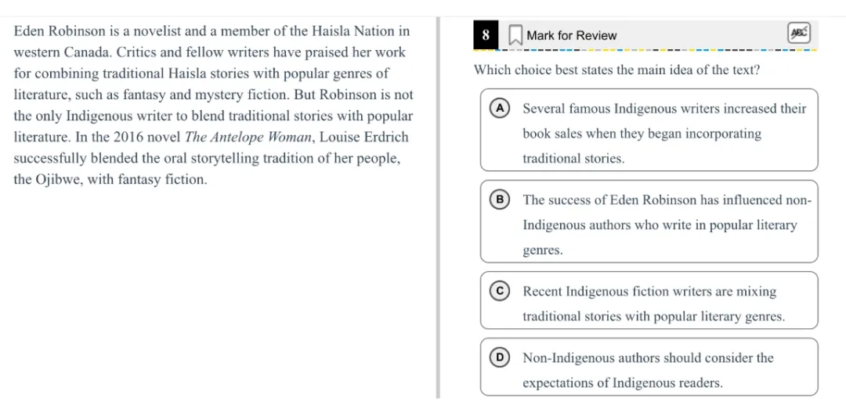This screenshot has height=405, width=846.
Task: Pick the circled letter D option
Action: click(500, 357)
